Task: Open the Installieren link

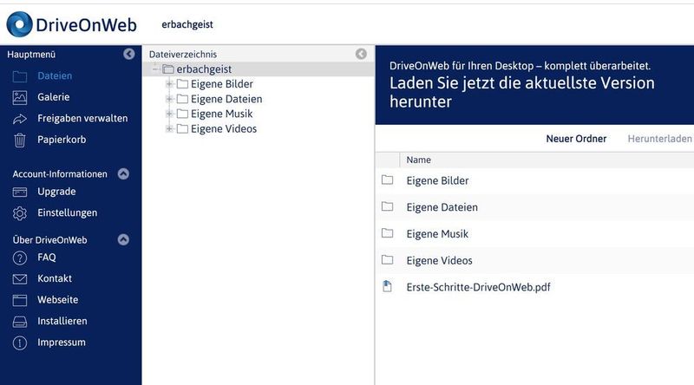Action: [x=62, y=321]
